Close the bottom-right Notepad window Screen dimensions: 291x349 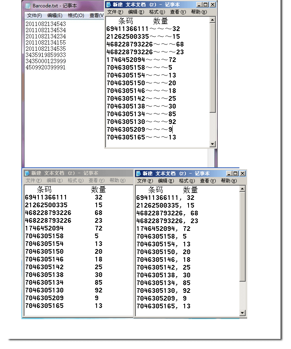pos(242,174)
